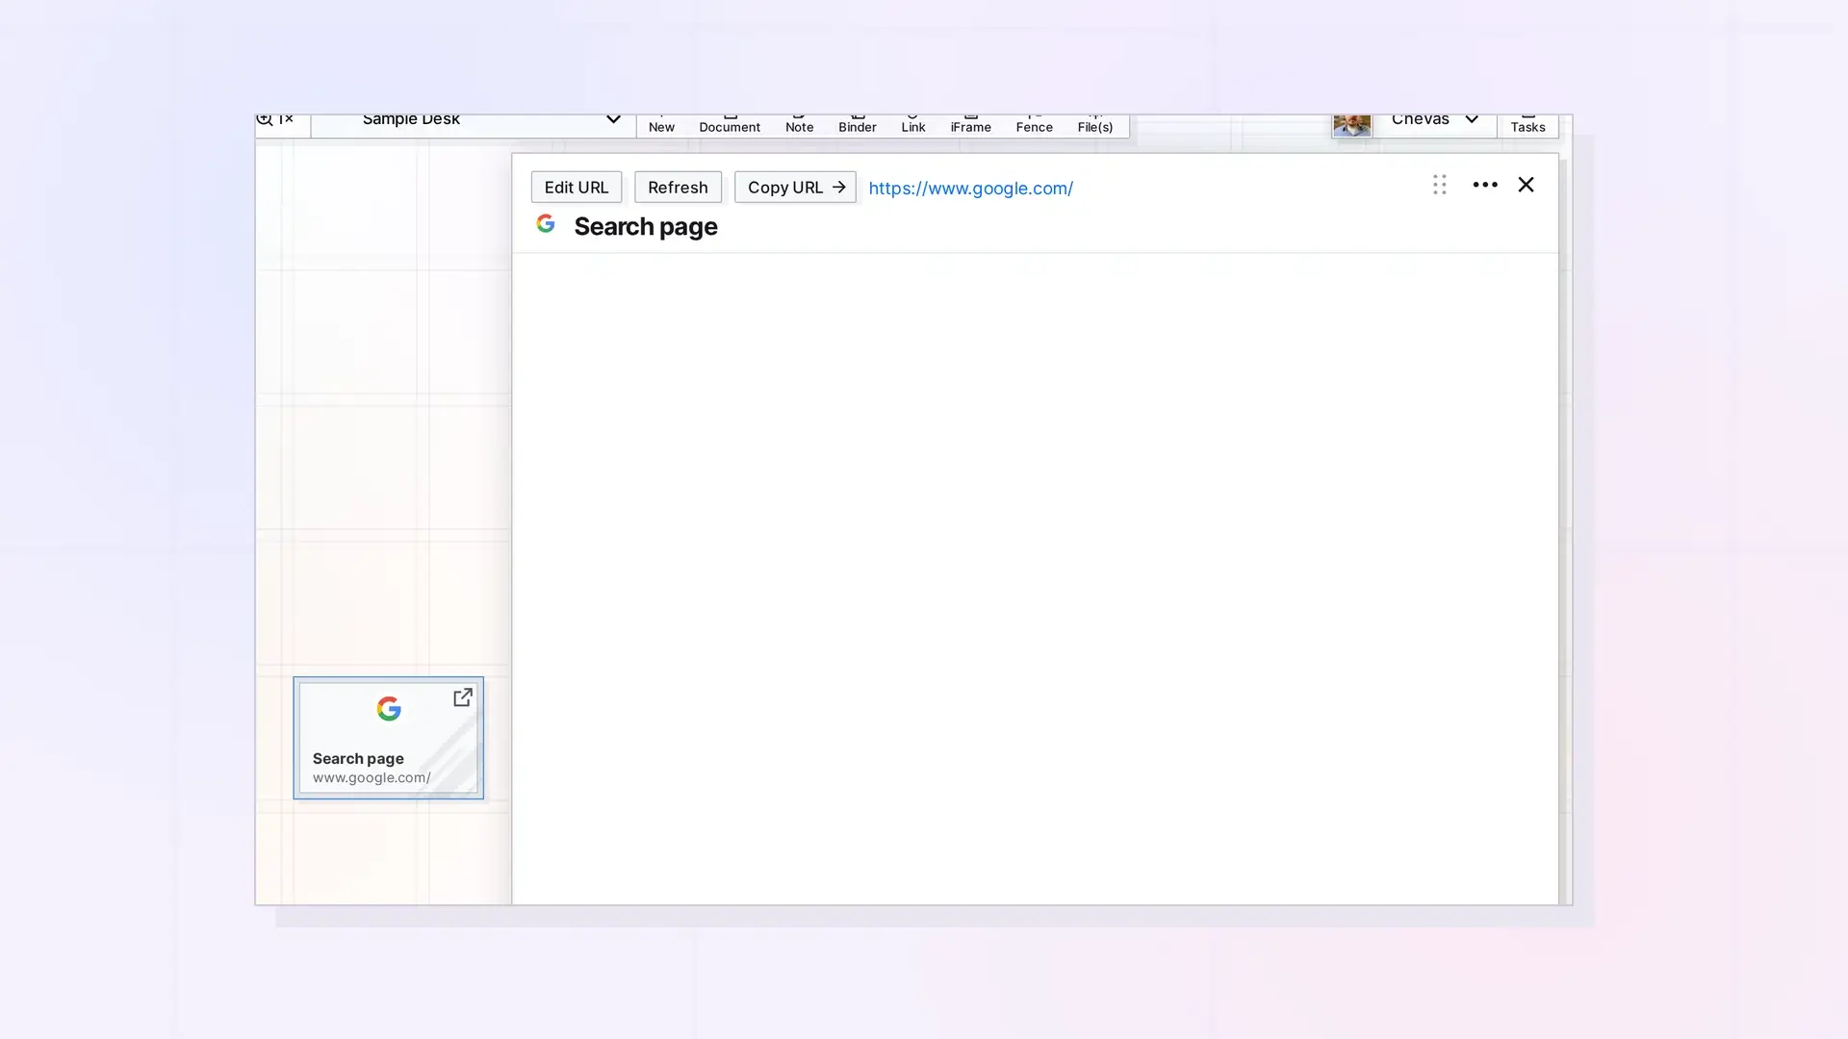Click the user avatar photo
Image resolution: width=1848 pixels, height=1039 pixels.
1351,125
